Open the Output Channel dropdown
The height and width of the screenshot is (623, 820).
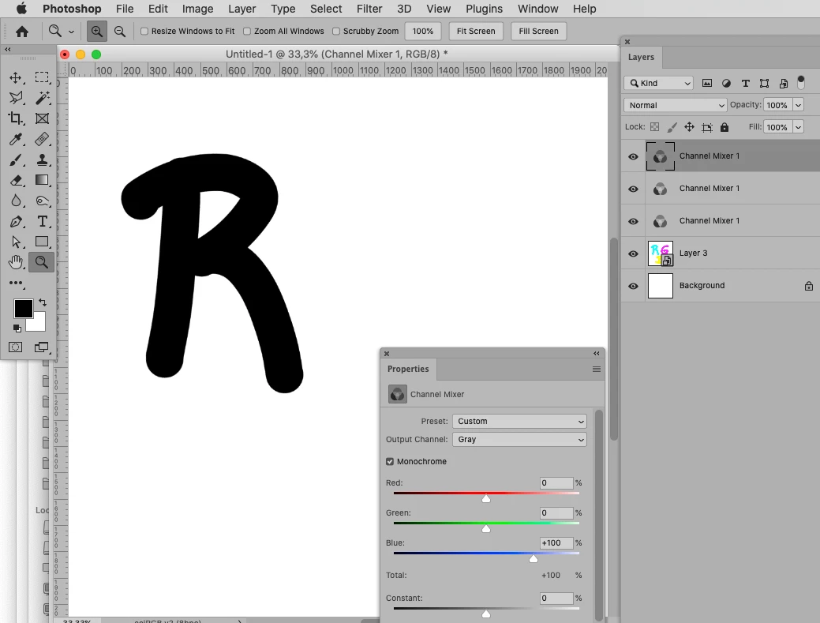pos(519,439)
